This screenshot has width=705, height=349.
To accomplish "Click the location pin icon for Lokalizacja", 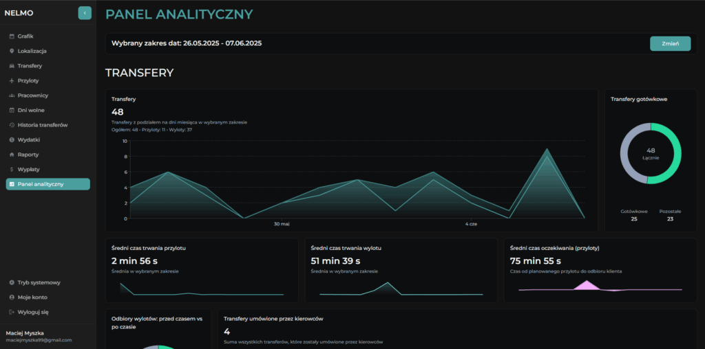I will point(12,51).
